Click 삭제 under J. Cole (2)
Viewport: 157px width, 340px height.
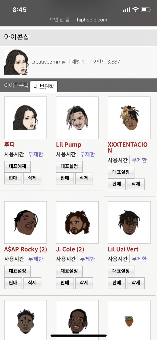(x=84, y=283)
